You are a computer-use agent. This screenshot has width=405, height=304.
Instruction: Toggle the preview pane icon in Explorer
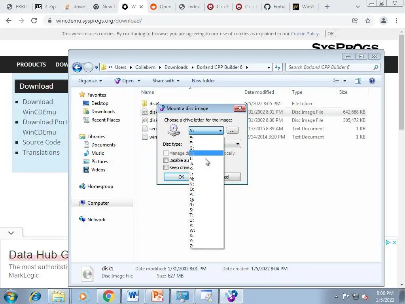tap(358, 81)
